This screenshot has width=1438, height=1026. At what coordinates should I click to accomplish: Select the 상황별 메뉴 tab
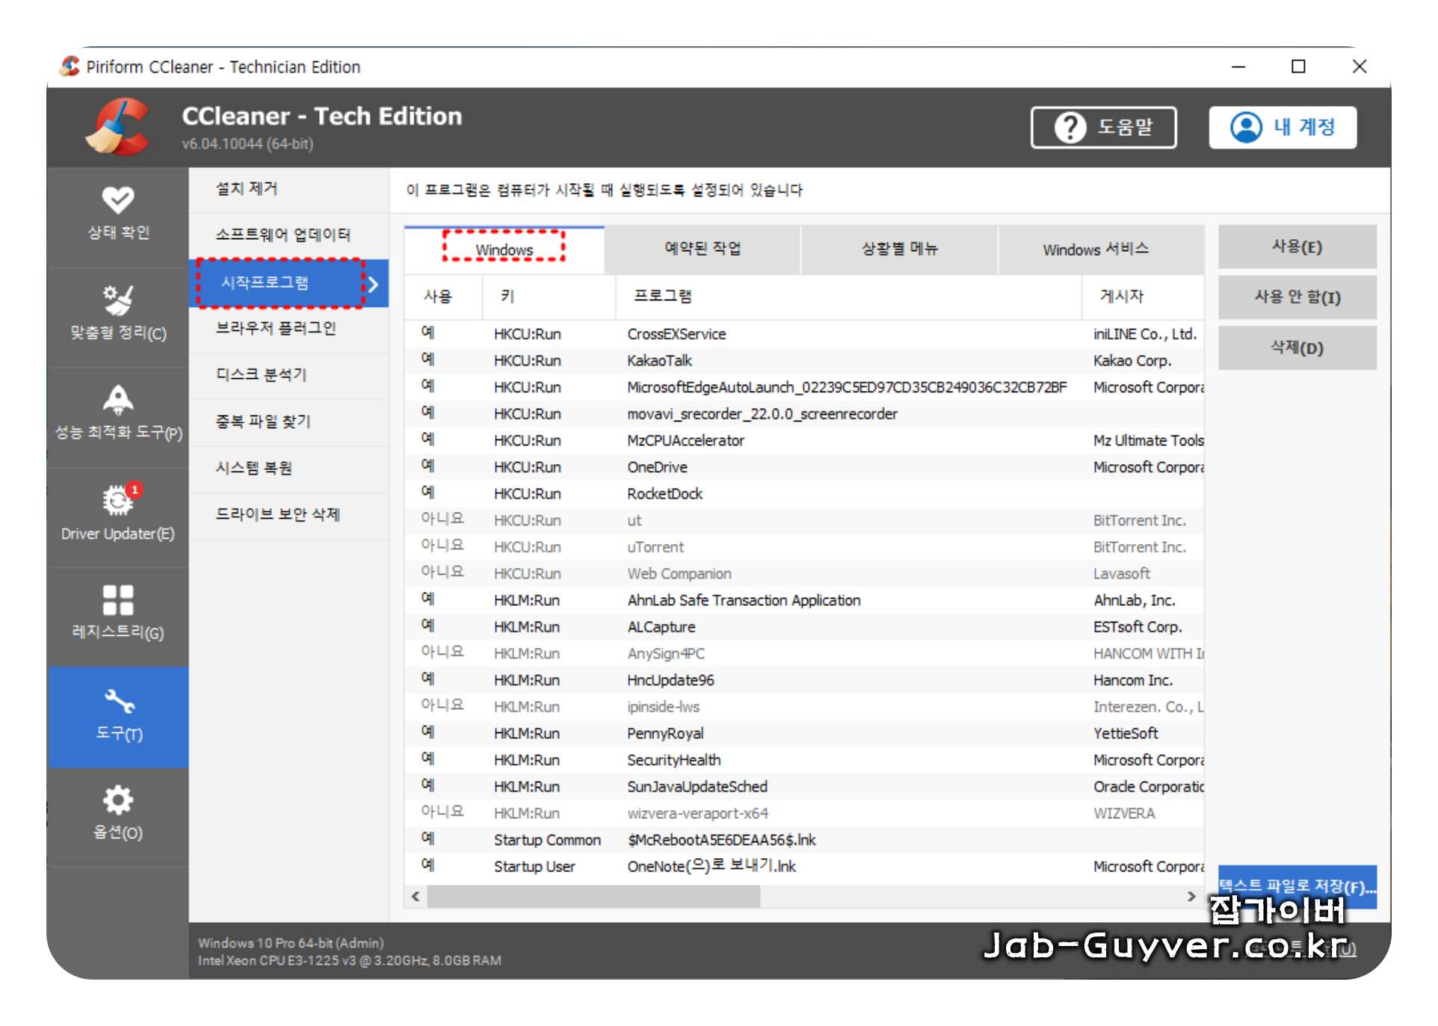pos(898,249)
